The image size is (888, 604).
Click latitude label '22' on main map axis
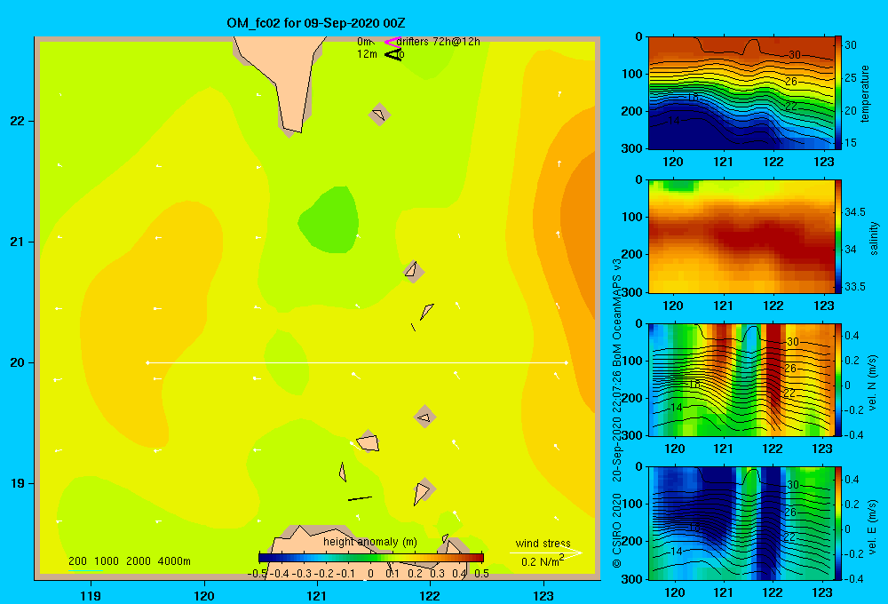(18, 122)
